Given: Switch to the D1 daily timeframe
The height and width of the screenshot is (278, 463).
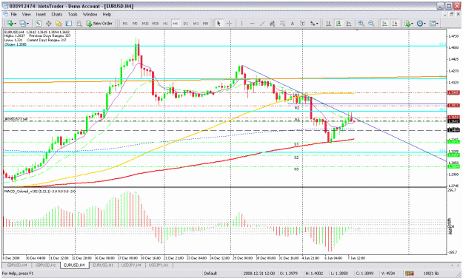Looking at the screenshot, I should [185, 24].
